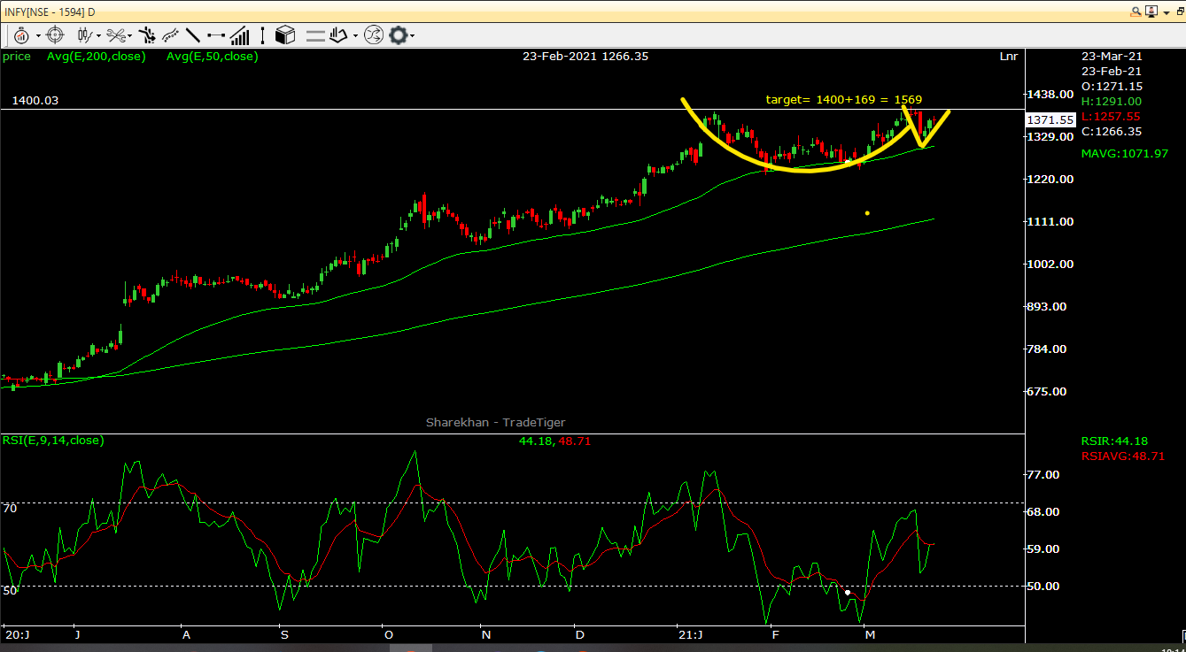Screen dimensions: 1186x652
Task: Click the C:1266.35 close value
Action: 1112,132
